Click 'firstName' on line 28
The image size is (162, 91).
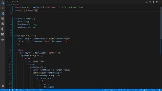49,87
